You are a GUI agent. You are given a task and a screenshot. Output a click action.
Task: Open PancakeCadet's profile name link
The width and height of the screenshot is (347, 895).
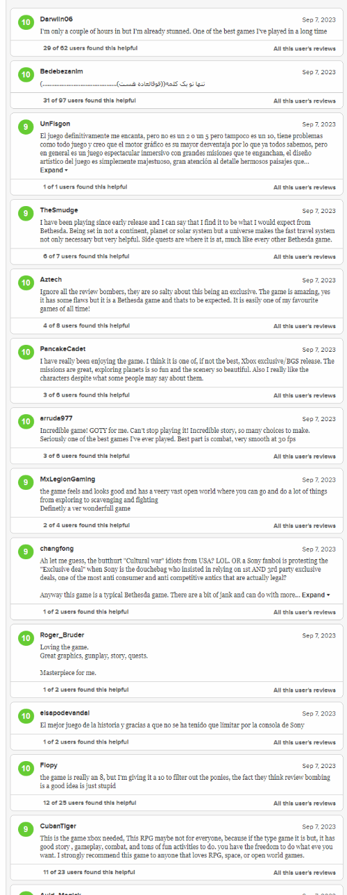63,348
